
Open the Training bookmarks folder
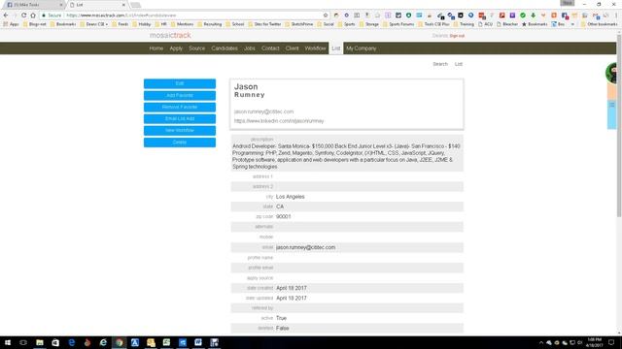pos(464,24)
